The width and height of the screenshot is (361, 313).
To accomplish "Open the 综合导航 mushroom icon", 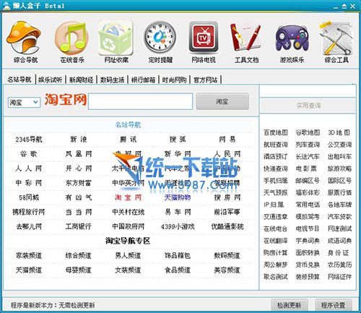I will coord(24,38).
